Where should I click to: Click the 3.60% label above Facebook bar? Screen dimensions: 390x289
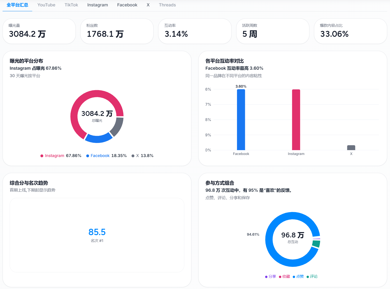(241, 86)
